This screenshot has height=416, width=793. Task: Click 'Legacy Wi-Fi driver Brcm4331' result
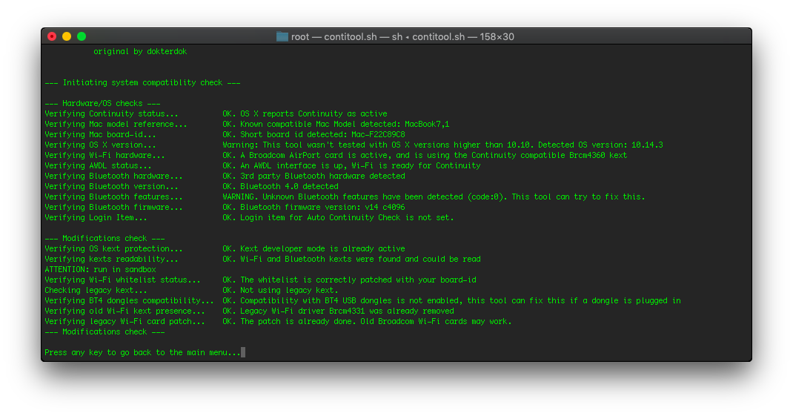pos(302,311)
